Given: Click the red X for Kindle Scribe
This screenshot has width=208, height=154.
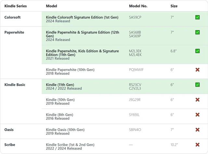Looking at the screenshot, I should click(197, 145).
